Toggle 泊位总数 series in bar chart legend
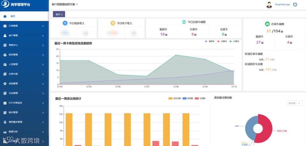The height and width of the screenshot is (146, 306). [x=175, y=98]
